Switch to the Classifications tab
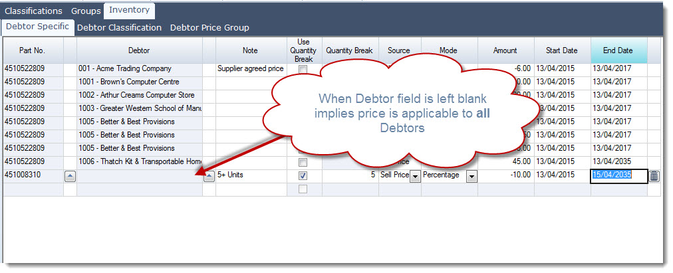673x273 pixels. [33, 11]
